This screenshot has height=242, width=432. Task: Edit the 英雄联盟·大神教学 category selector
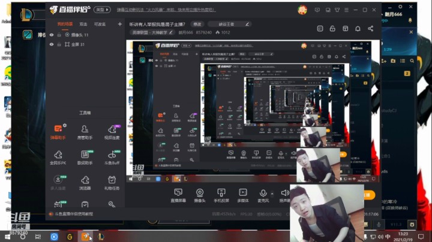point(152,32)
